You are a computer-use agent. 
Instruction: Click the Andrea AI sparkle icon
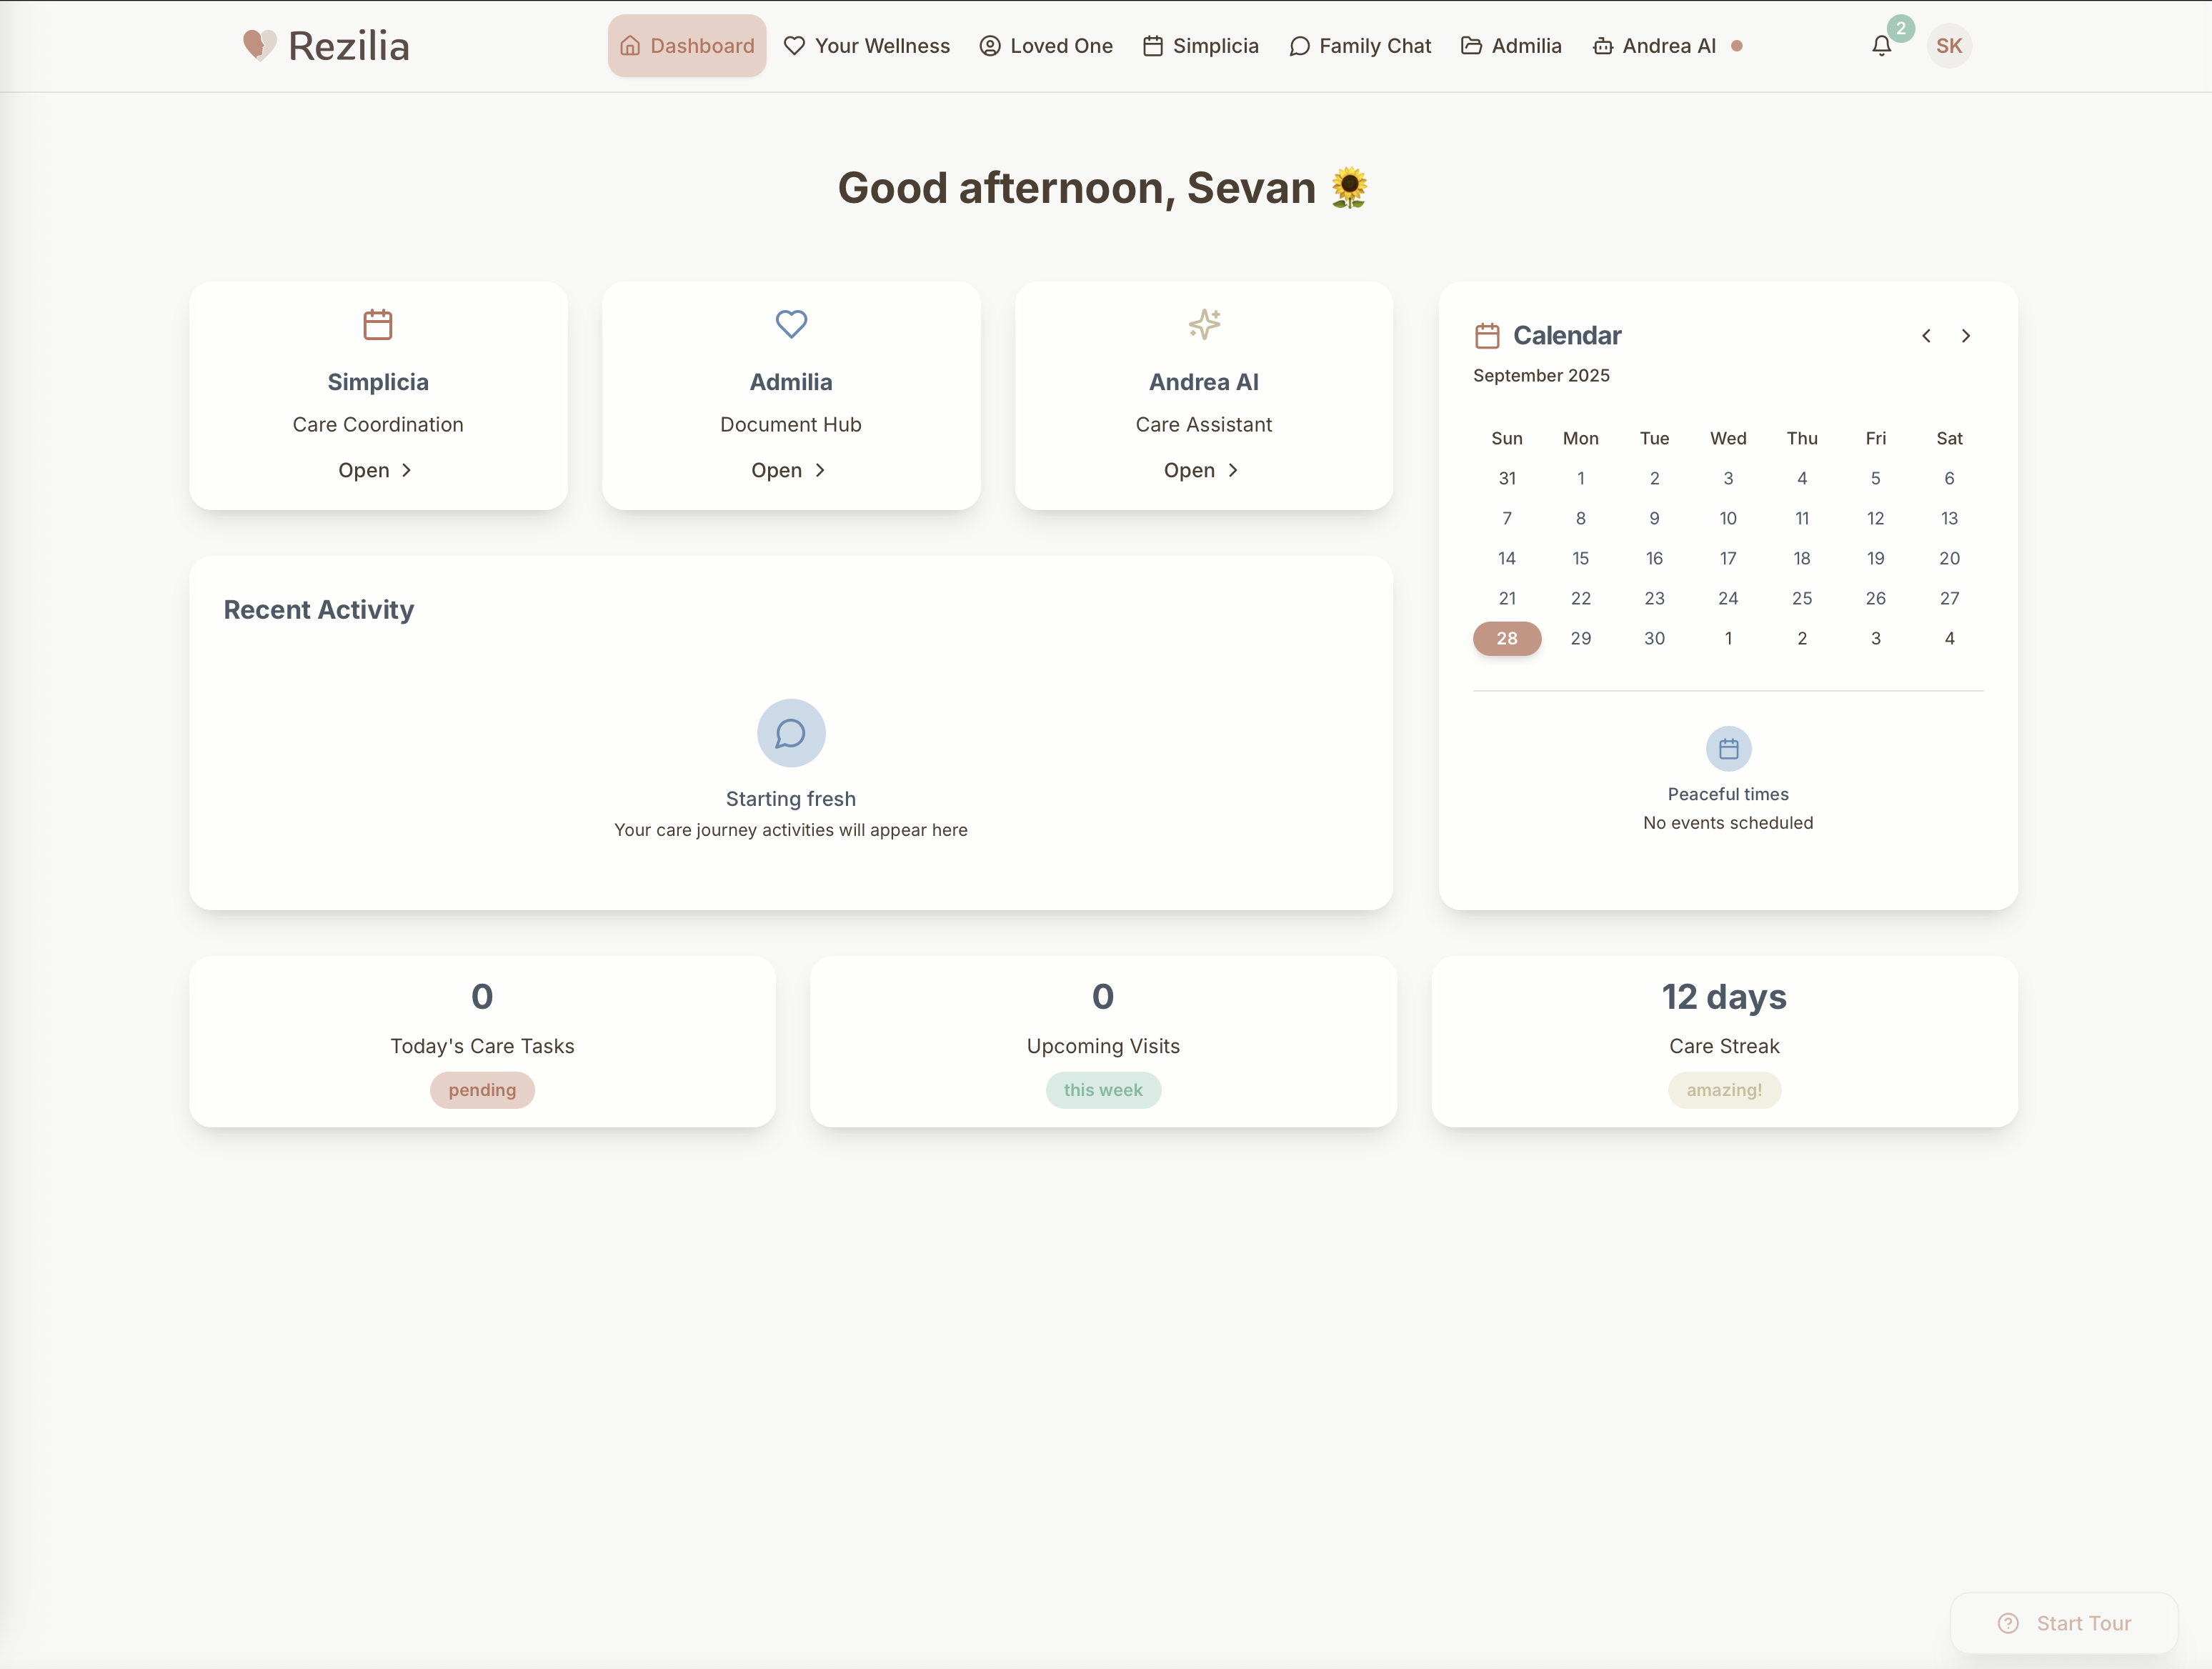(1204, 324)
